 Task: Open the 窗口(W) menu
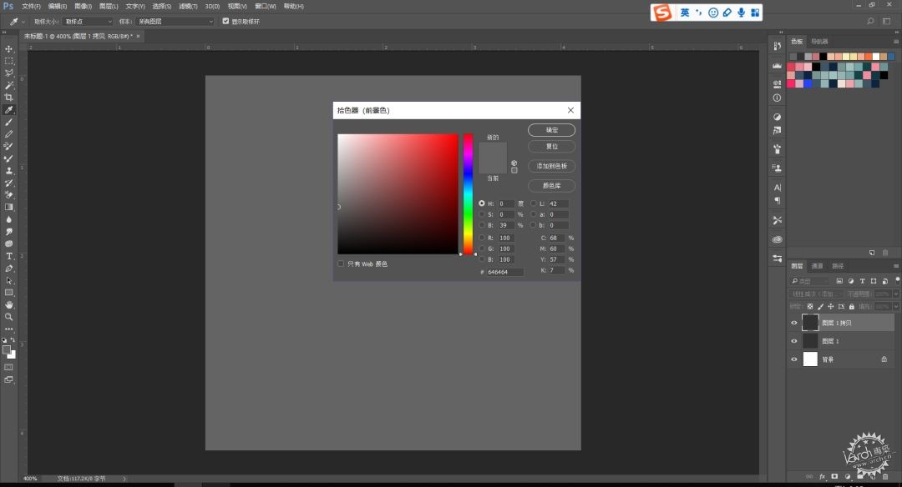[266, 7]
